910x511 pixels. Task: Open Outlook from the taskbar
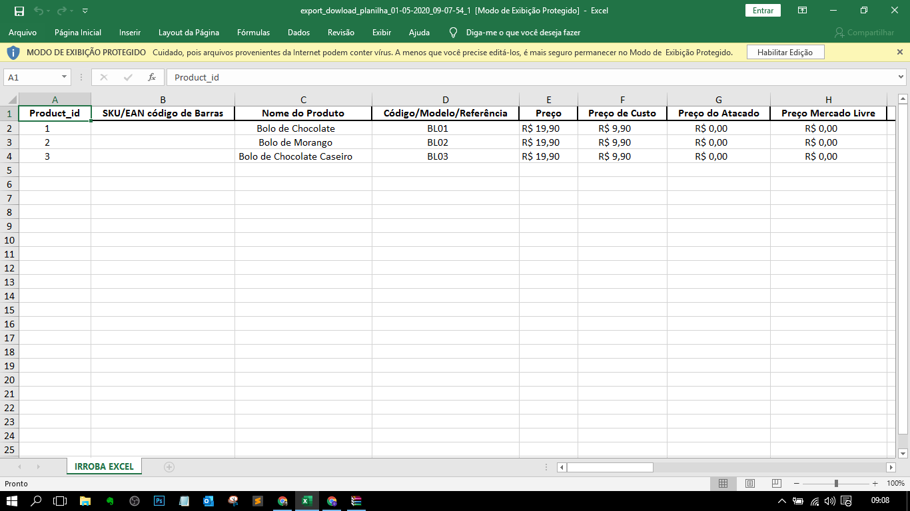click(208, 501)
